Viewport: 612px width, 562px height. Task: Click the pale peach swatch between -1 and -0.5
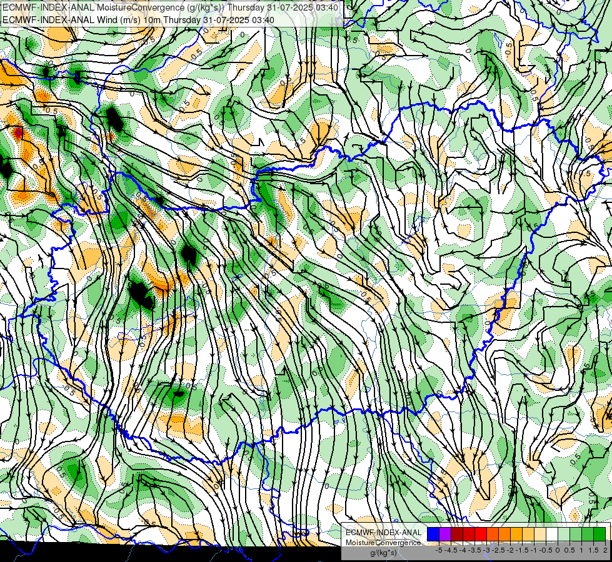click(540, 534)
